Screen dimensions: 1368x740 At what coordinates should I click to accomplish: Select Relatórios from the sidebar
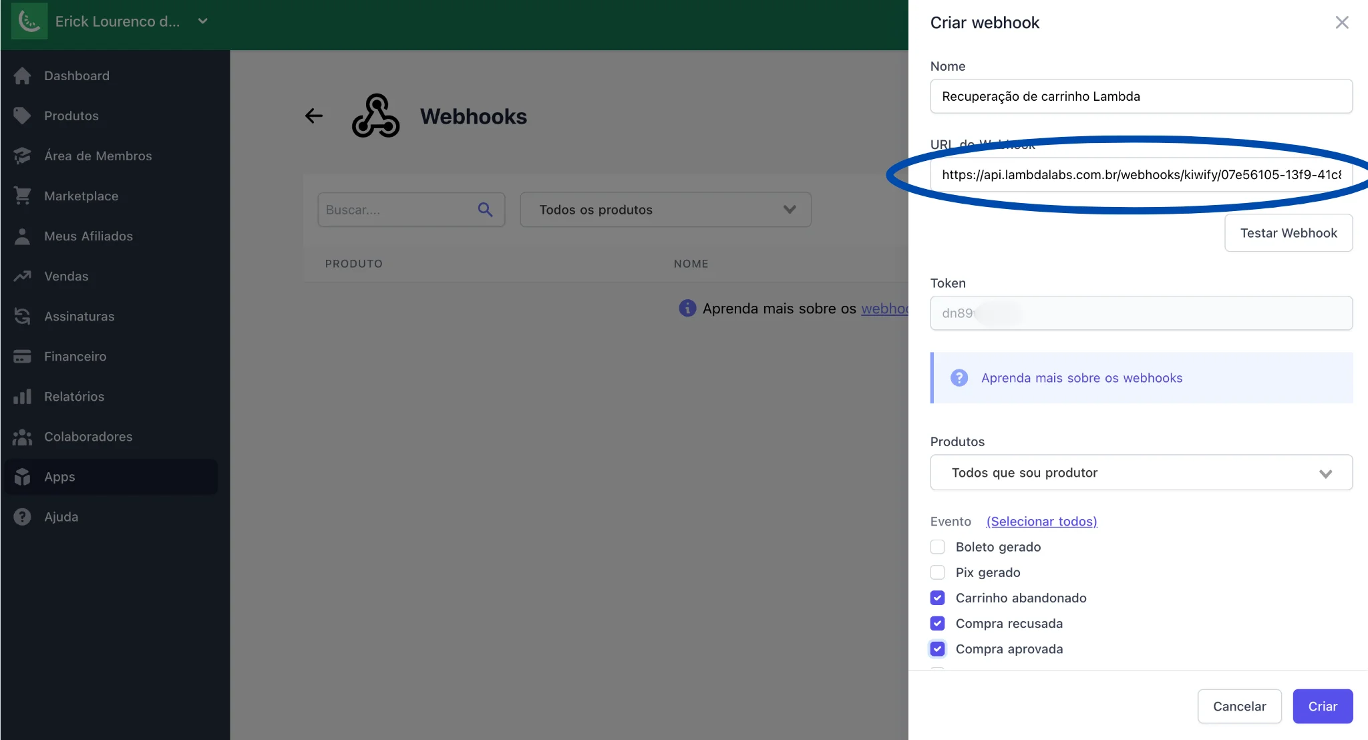74,396
